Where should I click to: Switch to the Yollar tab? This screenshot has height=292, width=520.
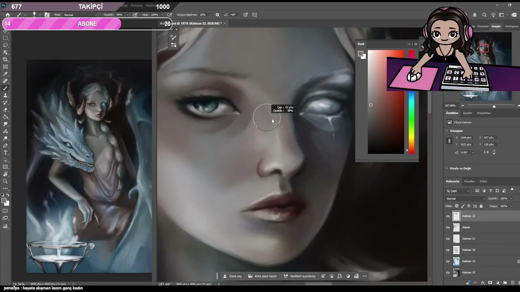[x=483, y=181]
